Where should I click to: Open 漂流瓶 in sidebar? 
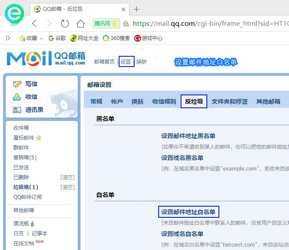pos(21,224)
